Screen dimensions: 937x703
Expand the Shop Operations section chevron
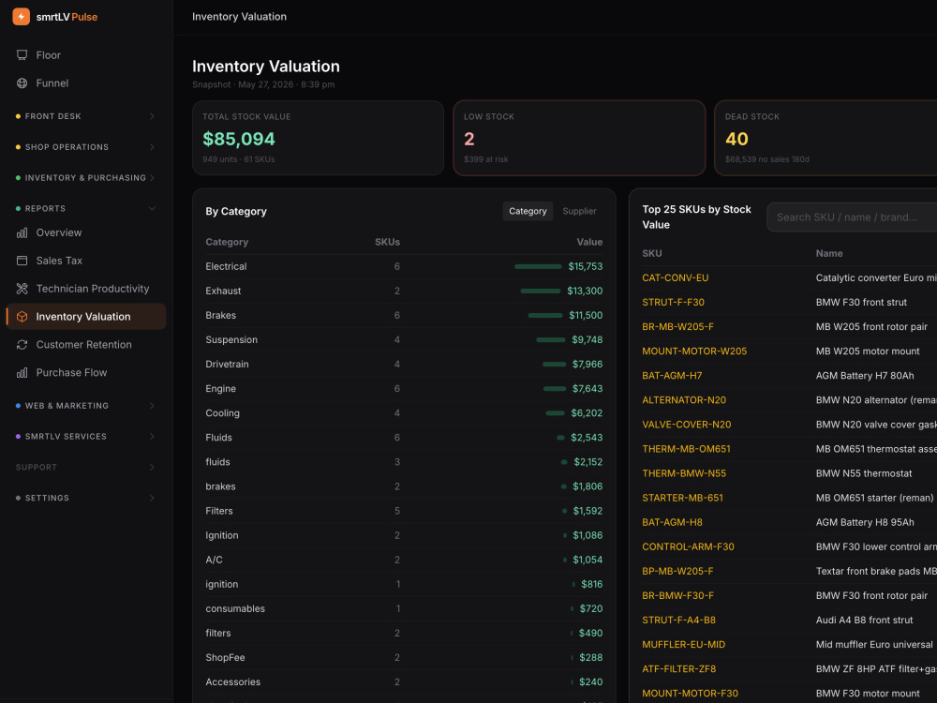coord(152,147)
